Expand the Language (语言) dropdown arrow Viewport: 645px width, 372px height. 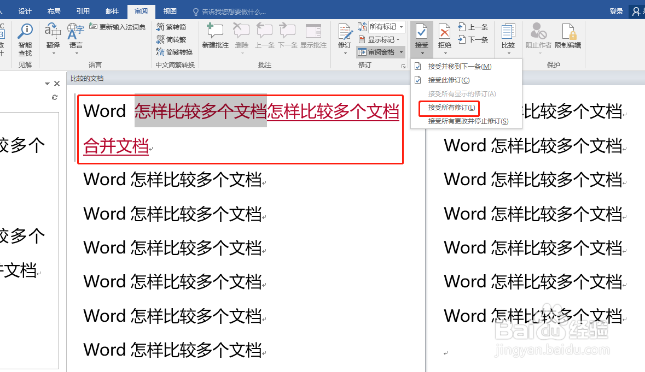click(x=76, y=54)
